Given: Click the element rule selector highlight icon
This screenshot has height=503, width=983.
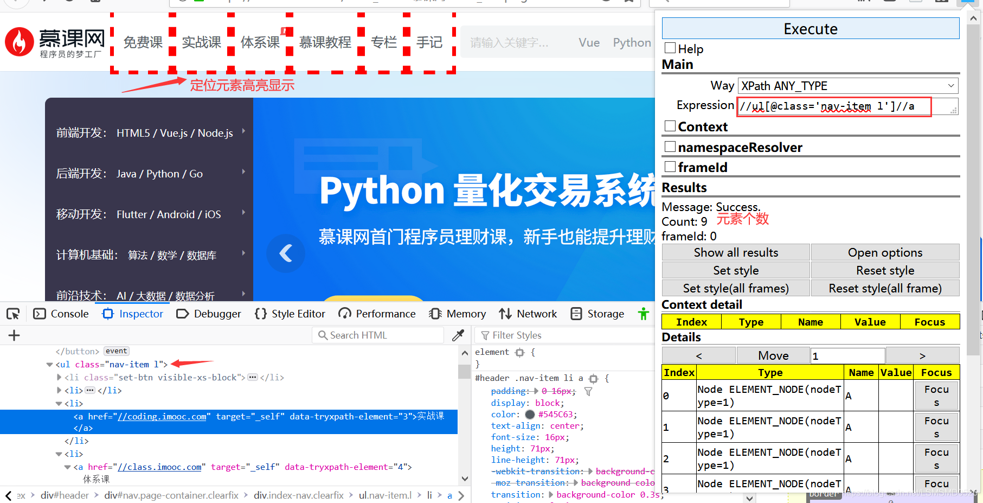Looking at the screenshot, I should (x=520, y=352).
